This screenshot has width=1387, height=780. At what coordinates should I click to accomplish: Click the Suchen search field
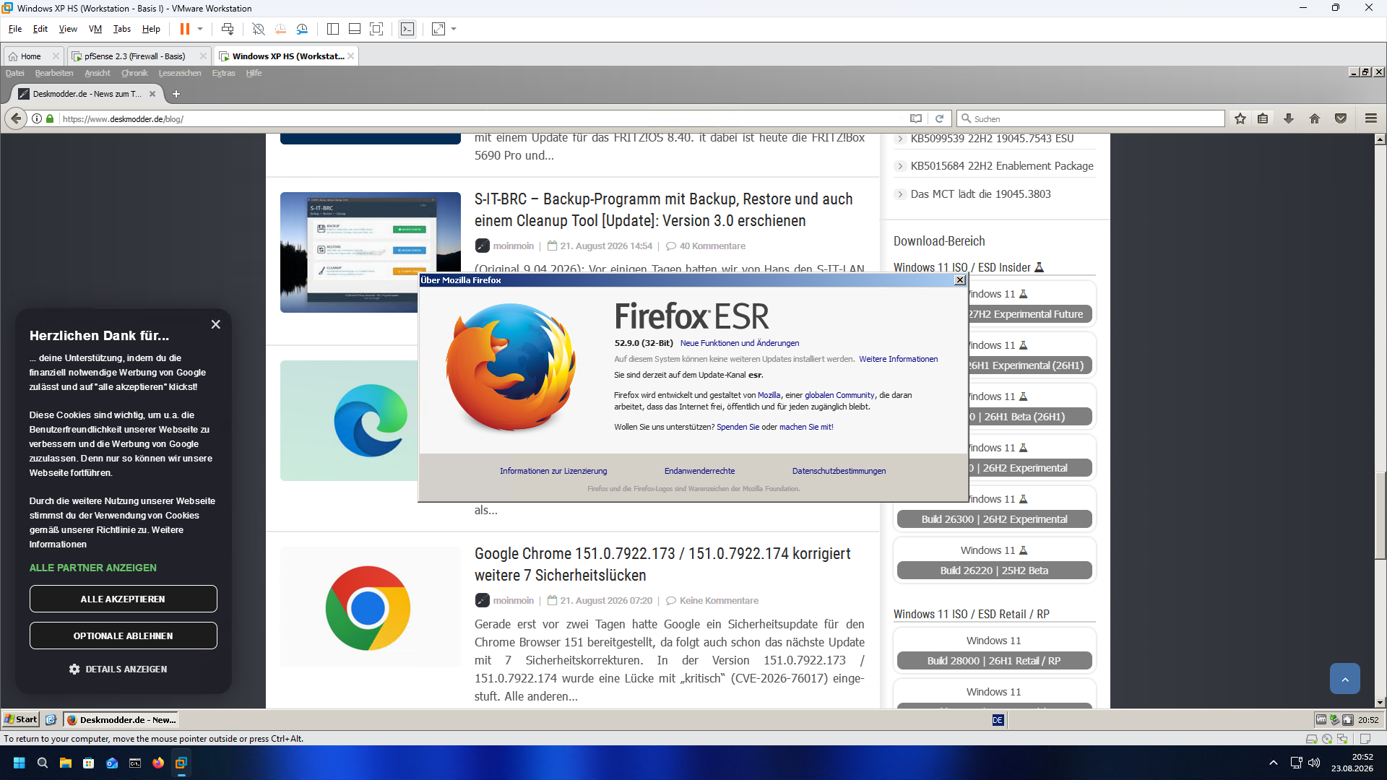(x=1091, y=118)
